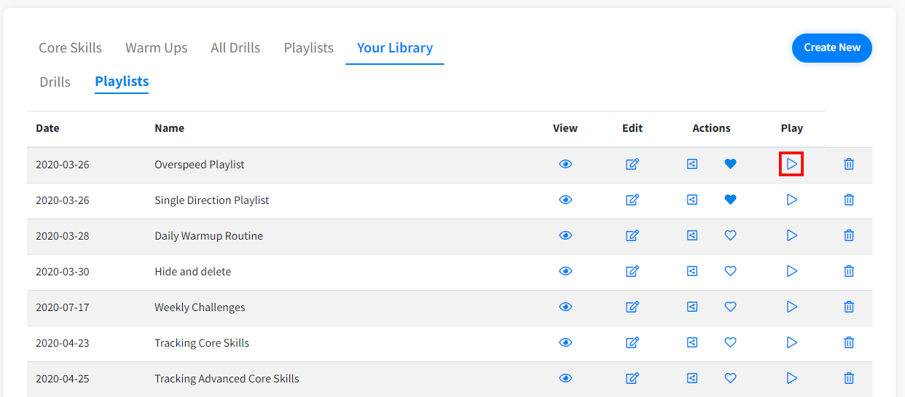Edit the Single Direction Playlist

tap(632, 200)
